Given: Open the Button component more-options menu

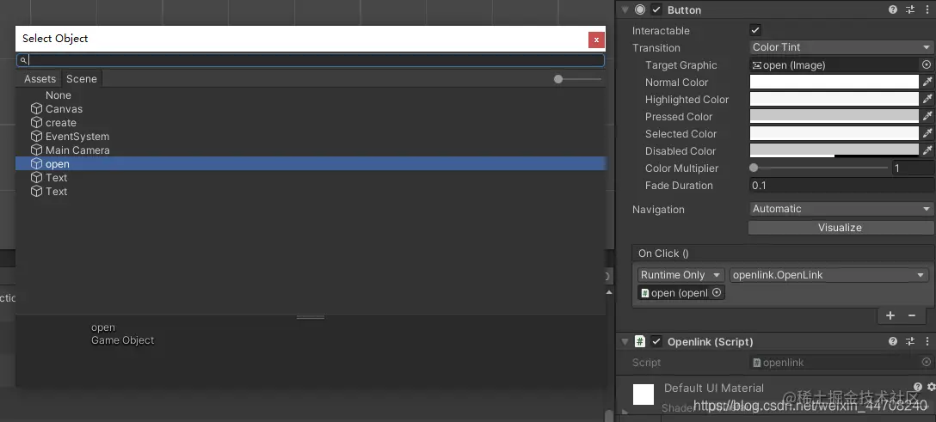Looking at the screenshot, I should 927,9.
